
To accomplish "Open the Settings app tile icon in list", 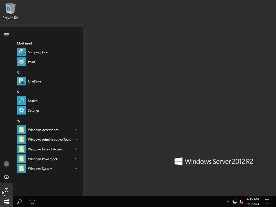I will 22,110.
